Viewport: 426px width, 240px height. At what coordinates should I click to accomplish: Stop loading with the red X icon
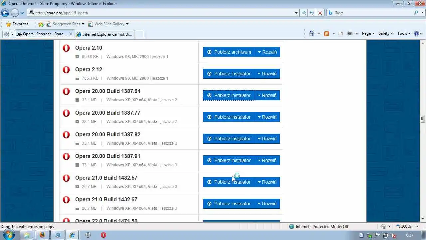point(320,13)
